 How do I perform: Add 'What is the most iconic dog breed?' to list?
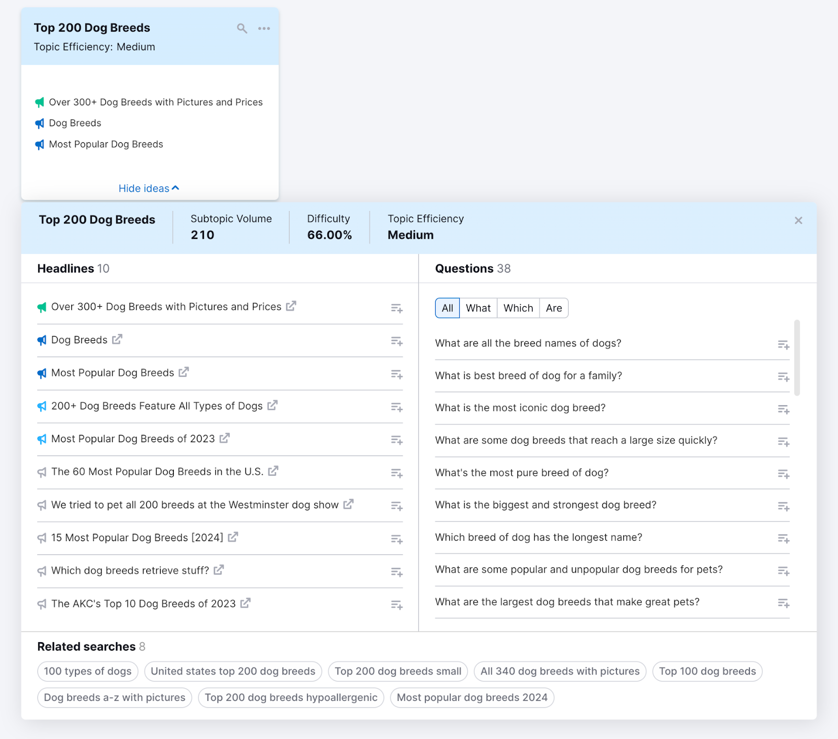(x=783, y=409)
